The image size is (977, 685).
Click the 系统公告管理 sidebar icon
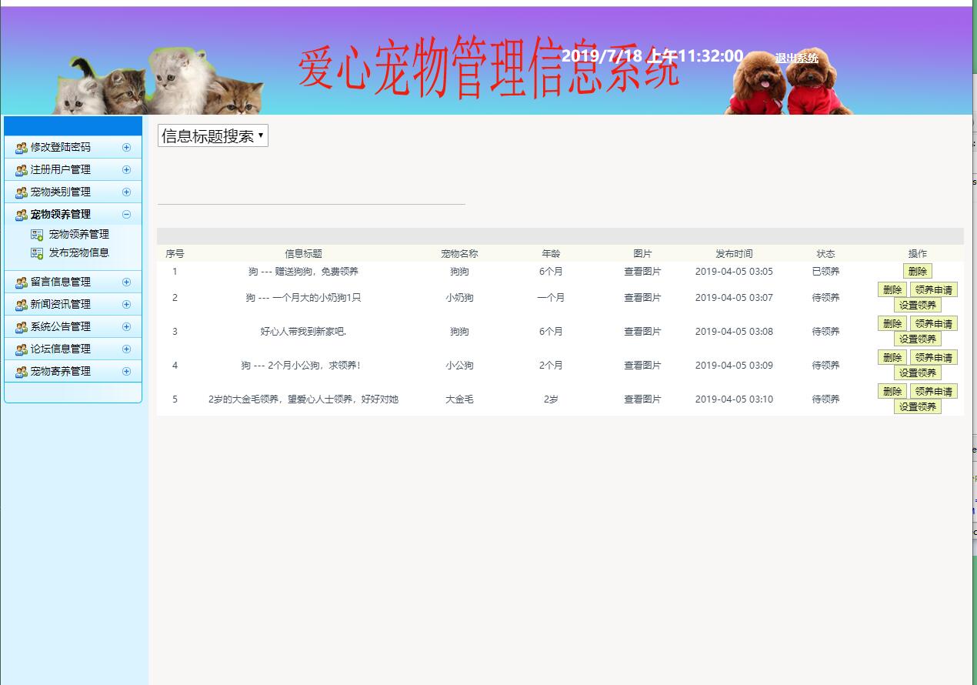[x=21, y=326]
